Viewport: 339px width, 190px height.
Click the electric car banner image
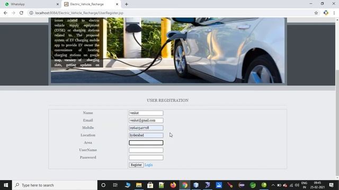[x=167, y=50]
